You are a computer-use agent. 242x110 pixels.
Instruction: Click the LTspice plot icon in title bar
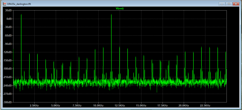coord(5,4)
